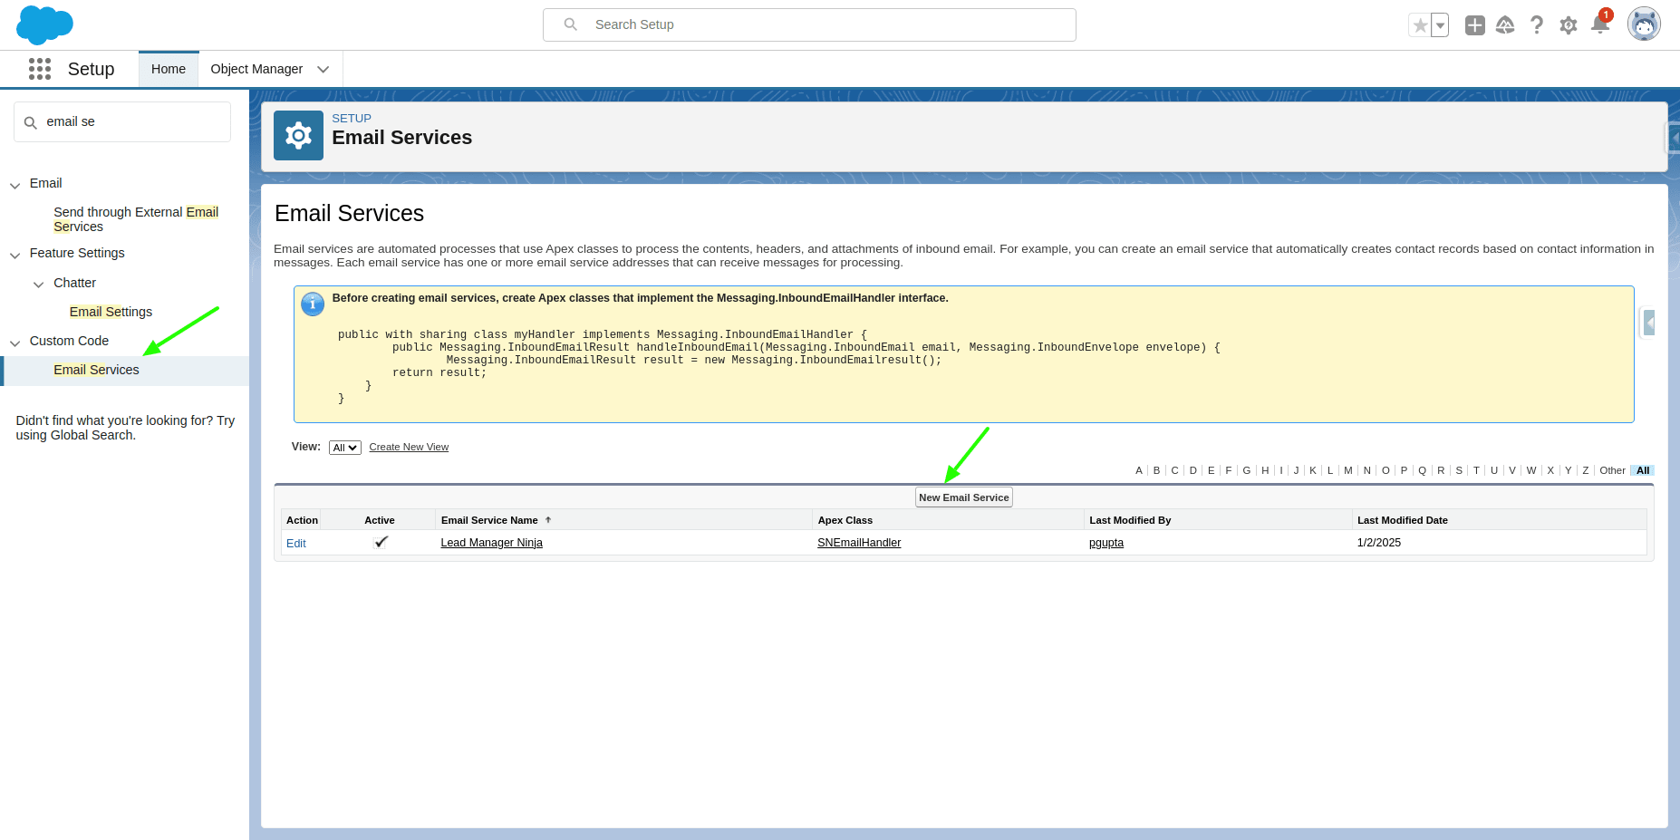The width and height of the screenshot is (1680, 840).
Task: Select the All alphabet filter
Action: point(1643,470)
